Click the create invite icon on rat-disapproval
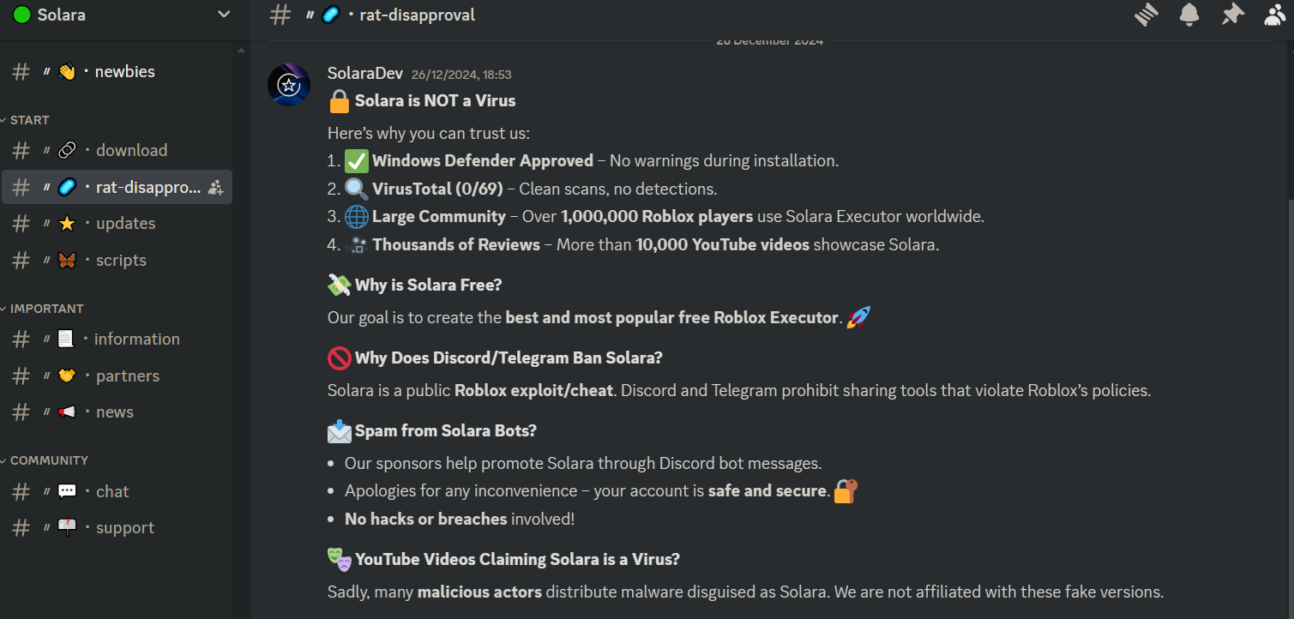 coord(215,187)
